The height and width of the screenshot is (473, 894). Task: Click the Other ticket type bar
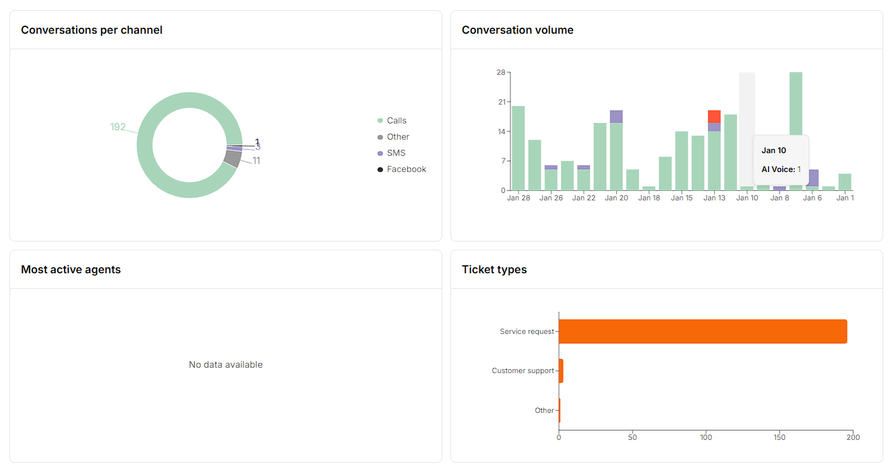(x=560, y=410)
